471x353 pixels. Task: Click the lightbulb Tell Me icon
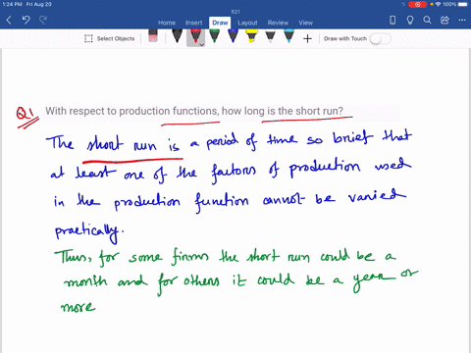pos(410,21)
